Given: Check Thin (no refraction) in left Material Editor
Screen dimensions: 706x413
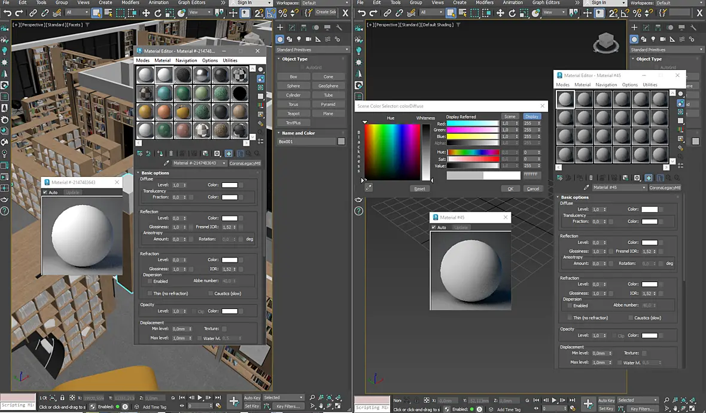Looking at the screenshot, I should pyautogui.click(x=150, y=293).
